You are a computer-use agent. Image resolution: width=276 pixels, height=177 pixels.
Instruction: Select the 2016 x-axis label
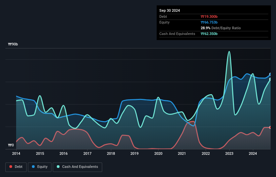point(64,153)
